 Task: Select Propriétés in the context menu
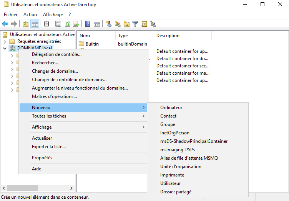coord(42,158)
